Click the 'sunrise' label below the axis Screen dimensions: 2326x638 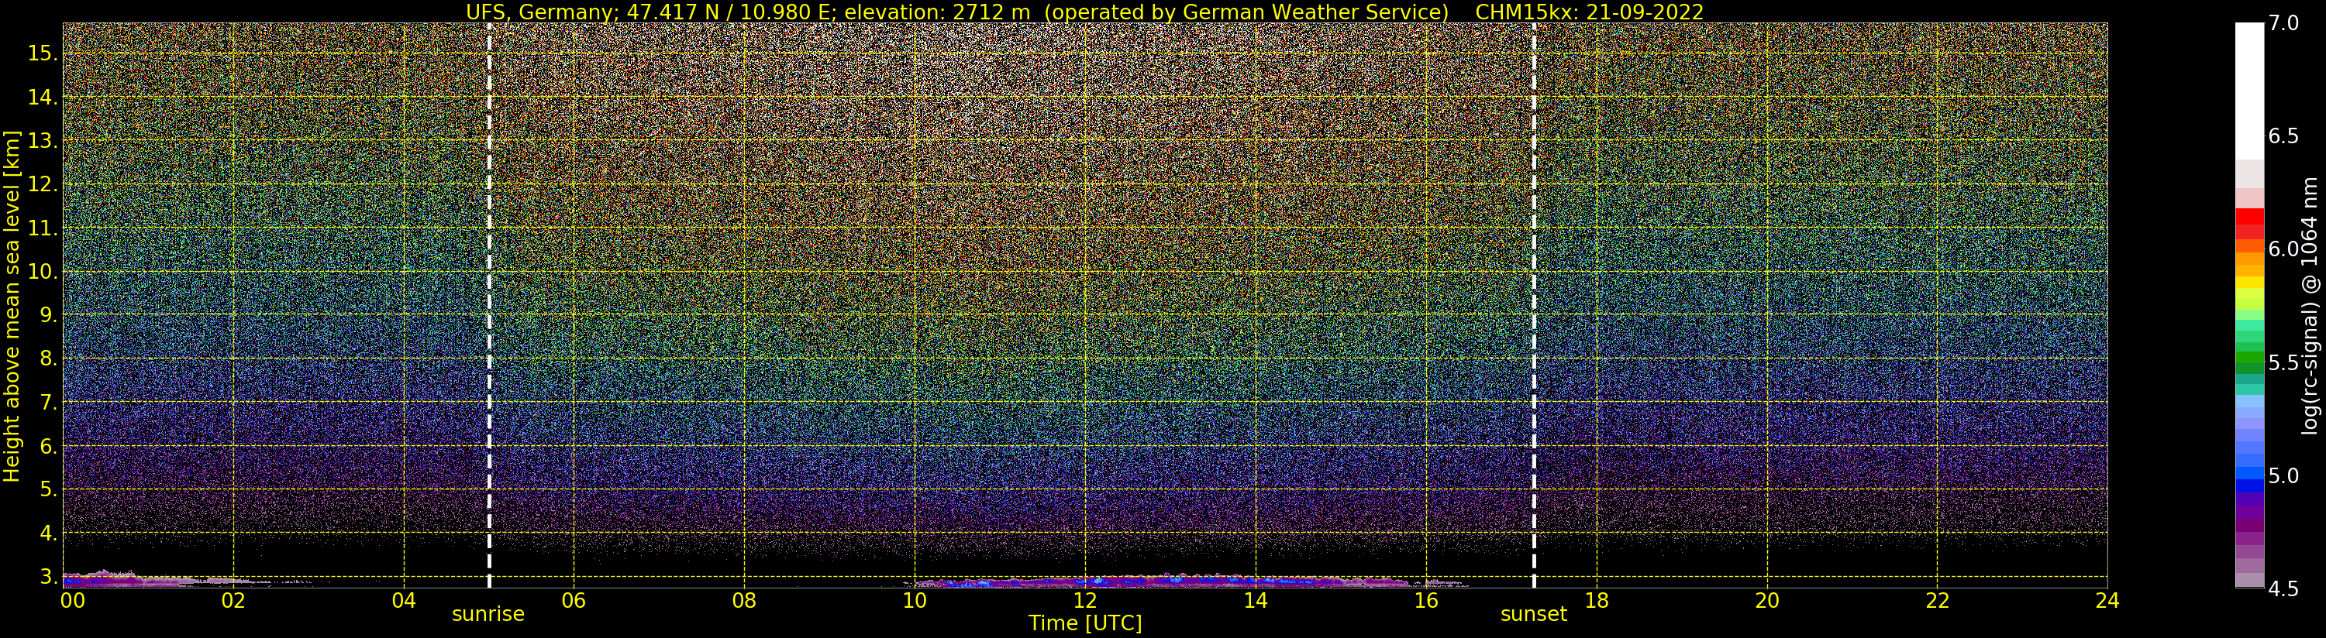pos(488,614)
